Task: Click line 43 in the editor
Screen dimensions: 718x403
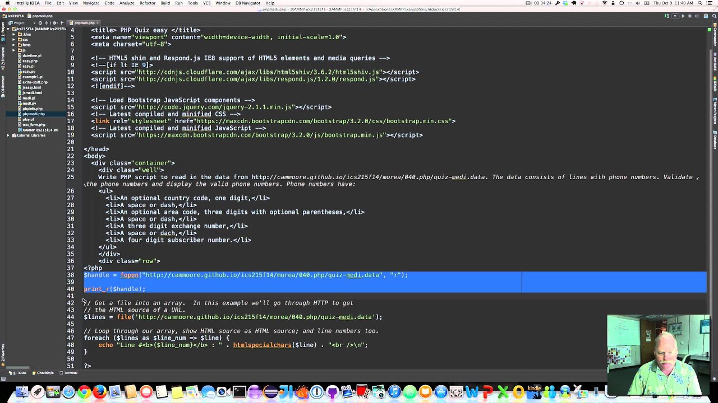Action: pos(135,310)
